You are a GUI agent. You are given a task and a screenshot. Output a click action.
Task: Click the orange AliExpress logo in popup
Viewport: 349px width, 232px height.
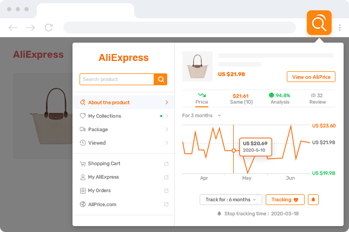point(123,58)
